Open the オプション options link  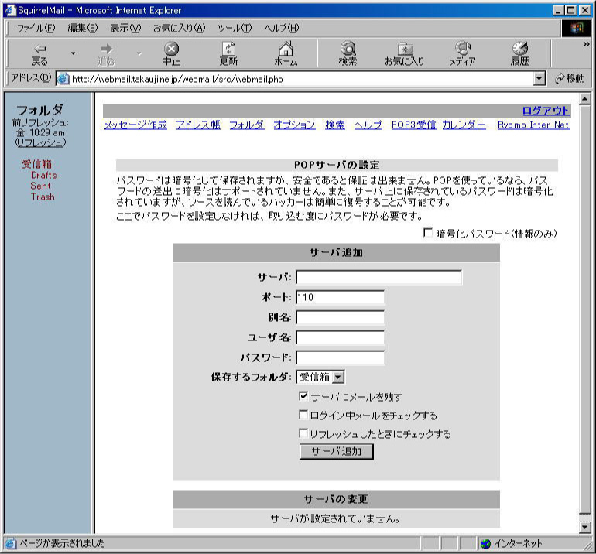(294, 125)
